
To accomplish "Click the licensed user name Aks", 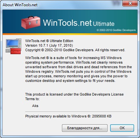I will pyautogui.click(x=35, y=106).
